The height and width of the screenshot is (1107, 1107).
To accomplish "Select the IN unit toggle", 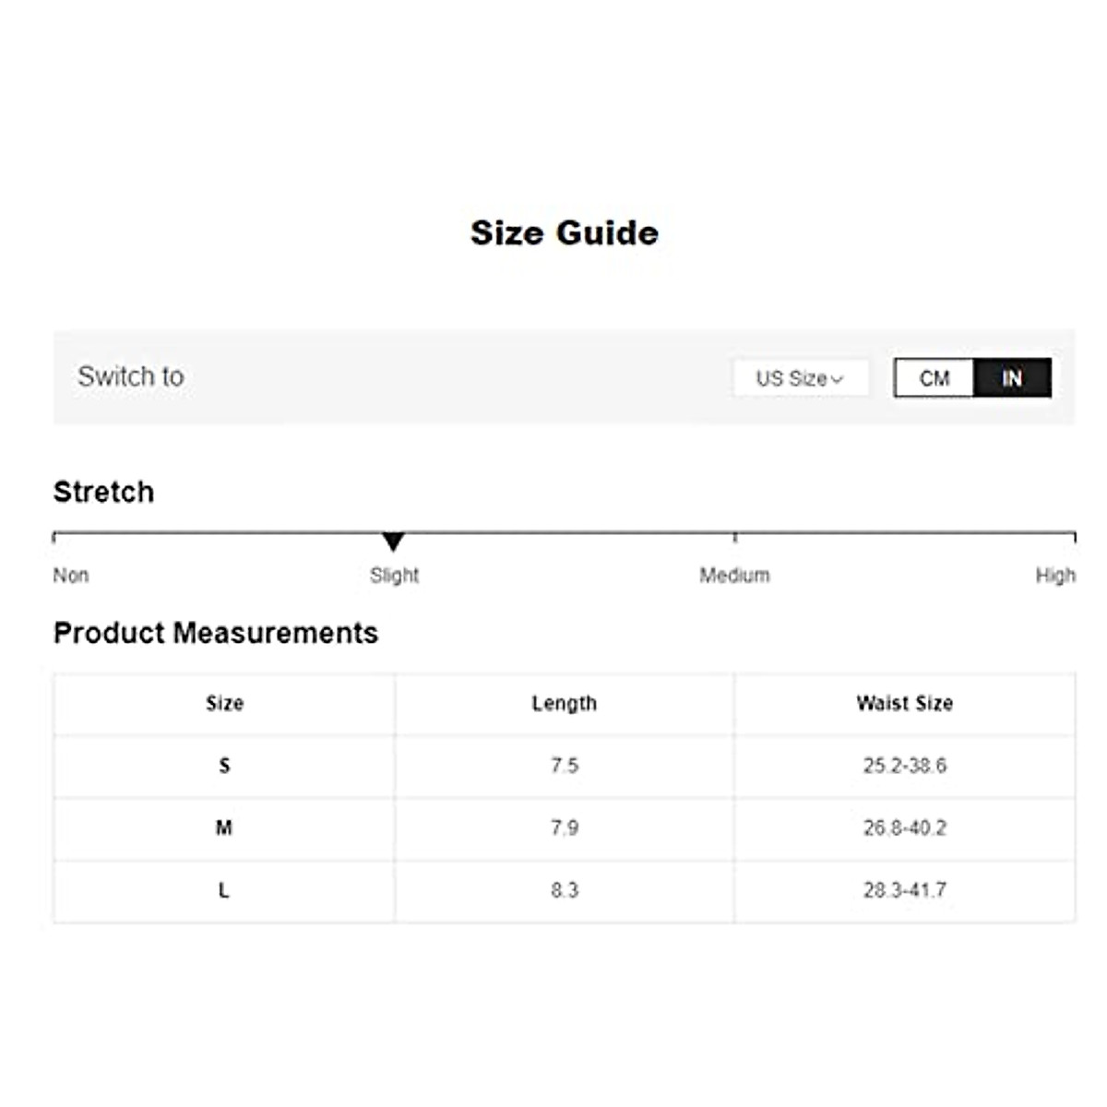I will [x=1012, y=378].
